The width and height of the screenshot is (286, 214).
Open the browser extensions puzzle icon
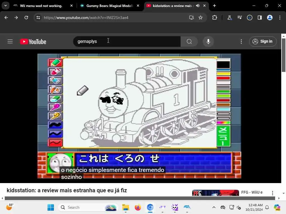pyautogui.click(x=215, y=18)
